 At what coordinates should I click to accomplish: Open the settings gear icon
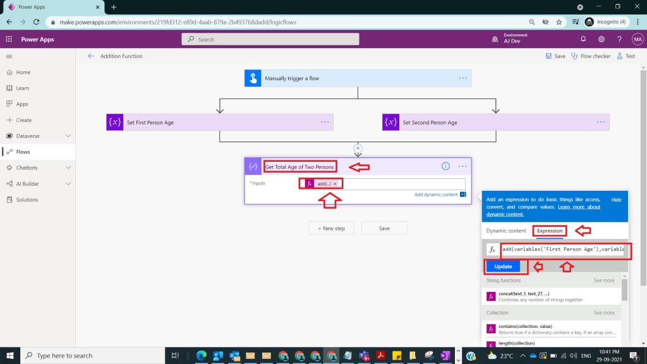601,39
